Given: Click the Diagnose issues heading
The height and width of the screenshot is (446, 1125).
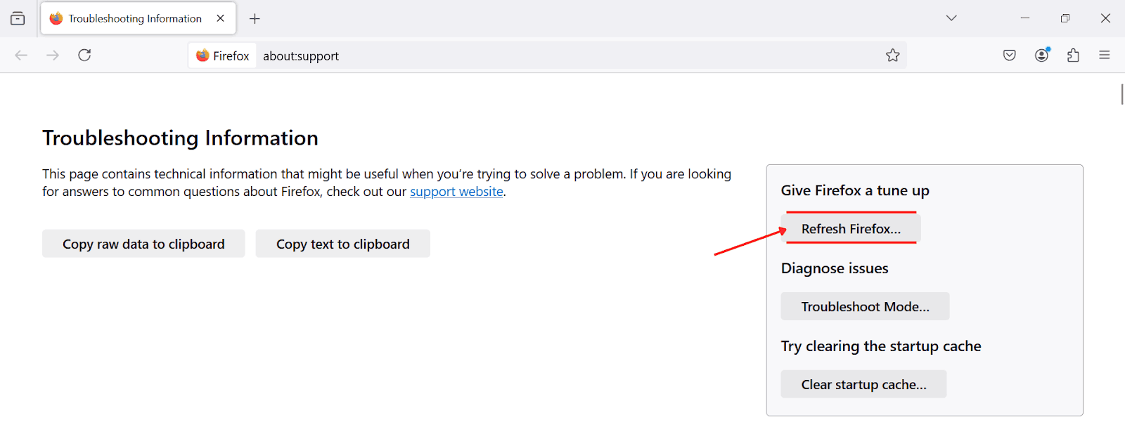Looking at the screenshot, I should 835,268.
